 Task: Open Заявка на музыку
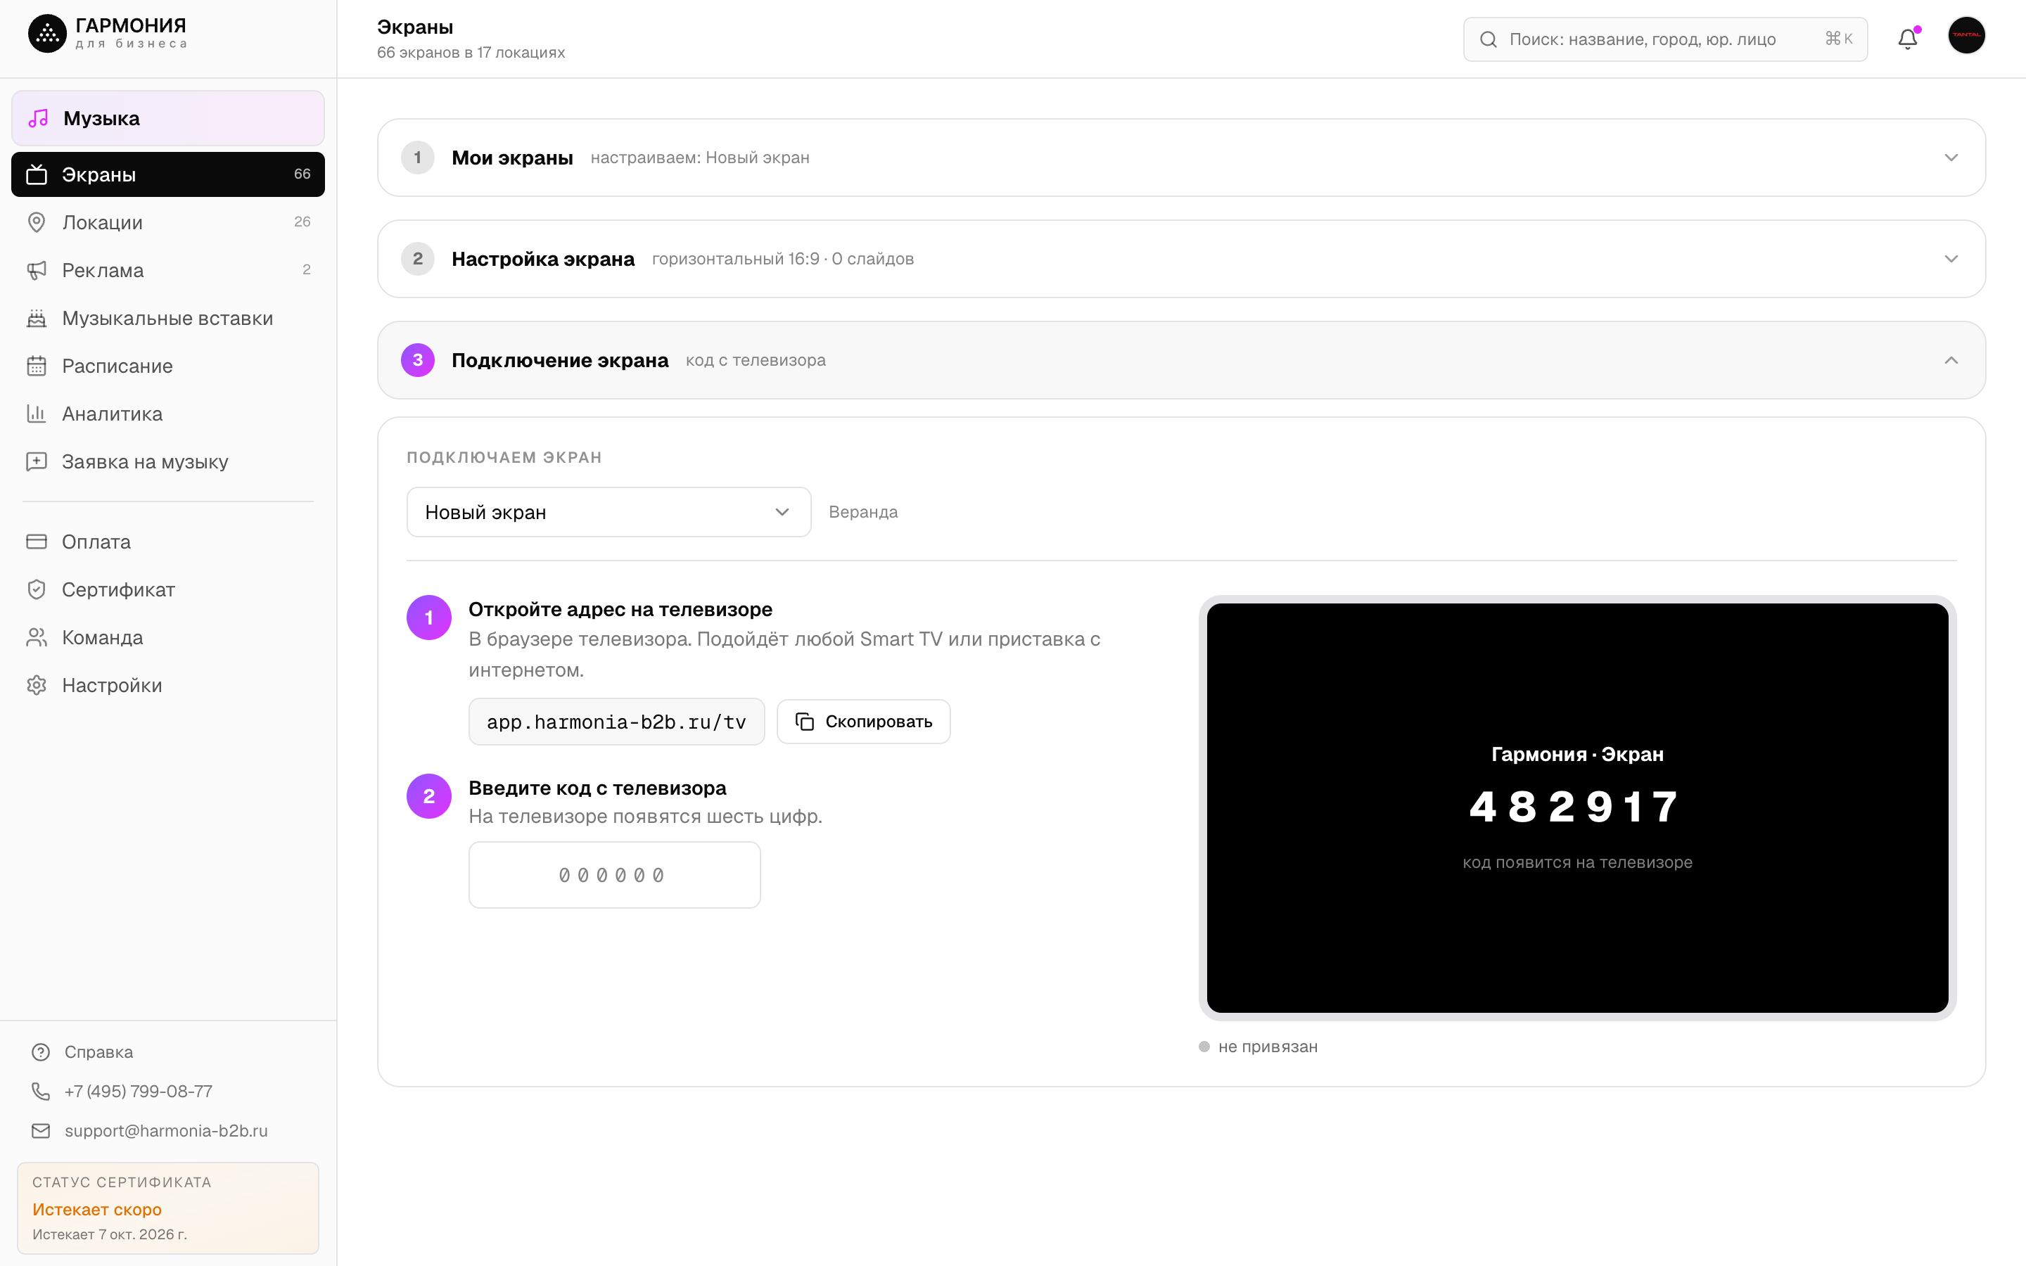pos(167,461)
